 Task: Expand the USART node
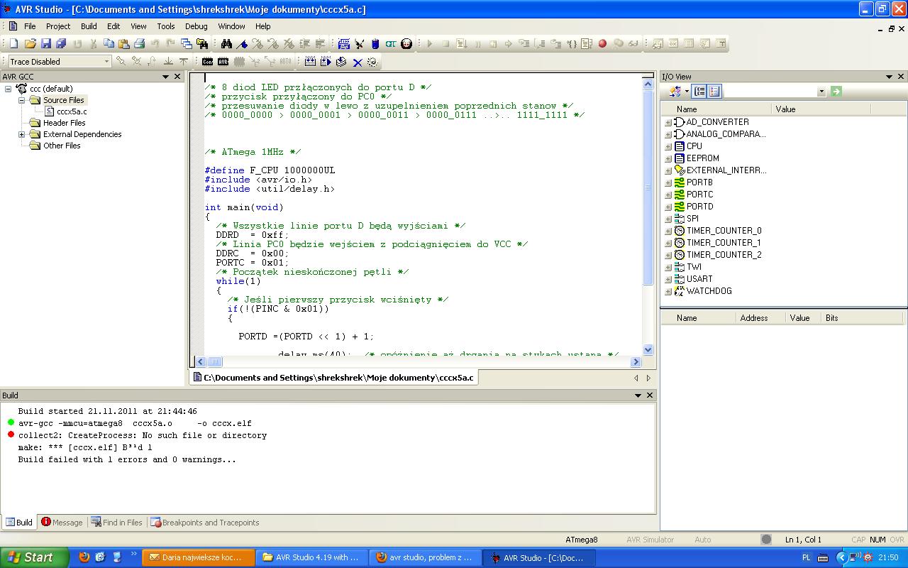pos(668,279)
